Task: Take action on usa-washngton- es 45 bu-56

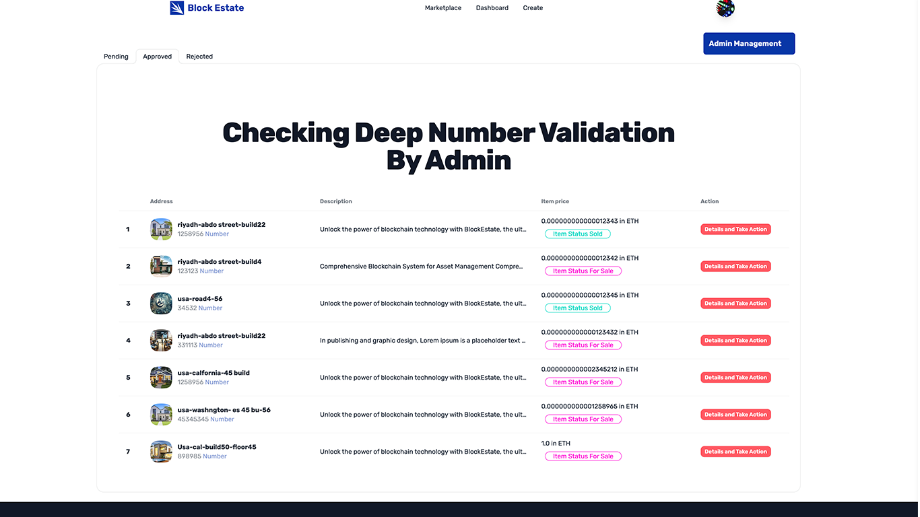Action: pyautogui.click(x=735, y=414)
